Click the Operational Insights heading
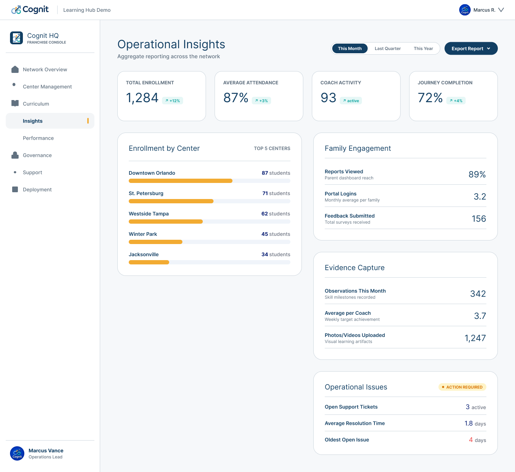The height and width of the screenshot is (472, 515). click(x=171, y=44)
